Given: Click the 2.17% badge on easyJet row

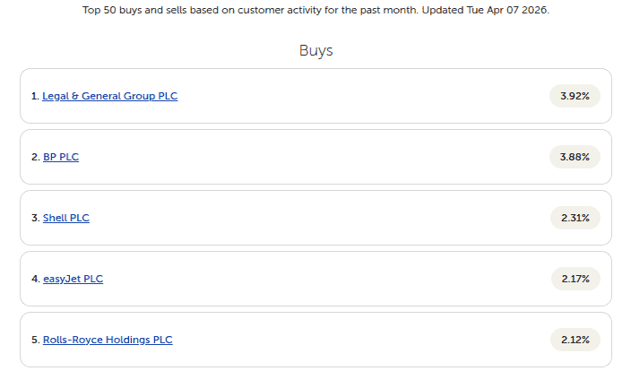Looking at the screenshot, I should (x=575, y=279).
